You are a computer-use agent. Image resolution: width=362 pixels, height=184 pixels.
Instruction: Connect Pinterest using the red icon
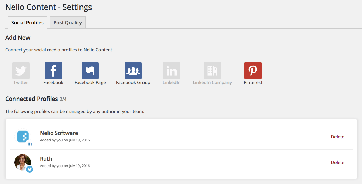coord(253,71)
